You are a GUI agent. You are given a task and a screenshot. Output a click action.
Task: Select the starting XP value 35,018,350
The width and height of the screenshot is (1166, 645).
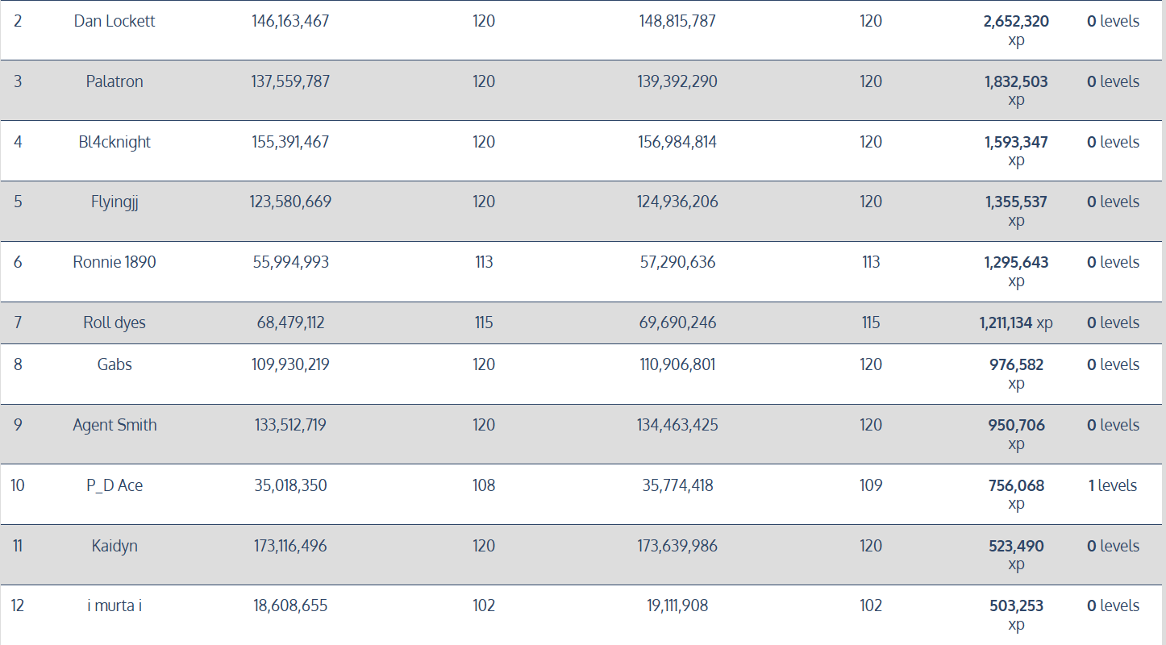tap(290, 486)
